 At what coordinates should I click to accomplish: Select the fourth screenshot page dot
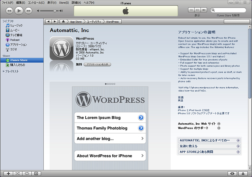(112, 84)
